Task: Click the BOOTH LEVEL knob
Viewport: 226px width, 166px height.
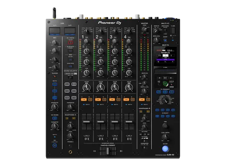Action: 144,91
